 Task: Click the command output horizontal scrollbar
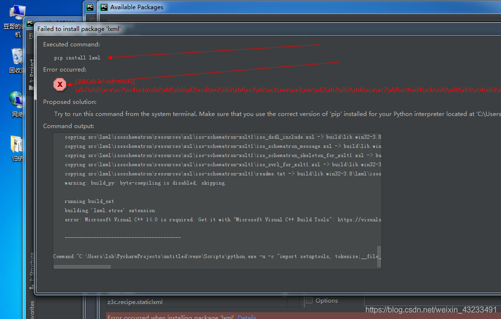click(x=82, y=267)
